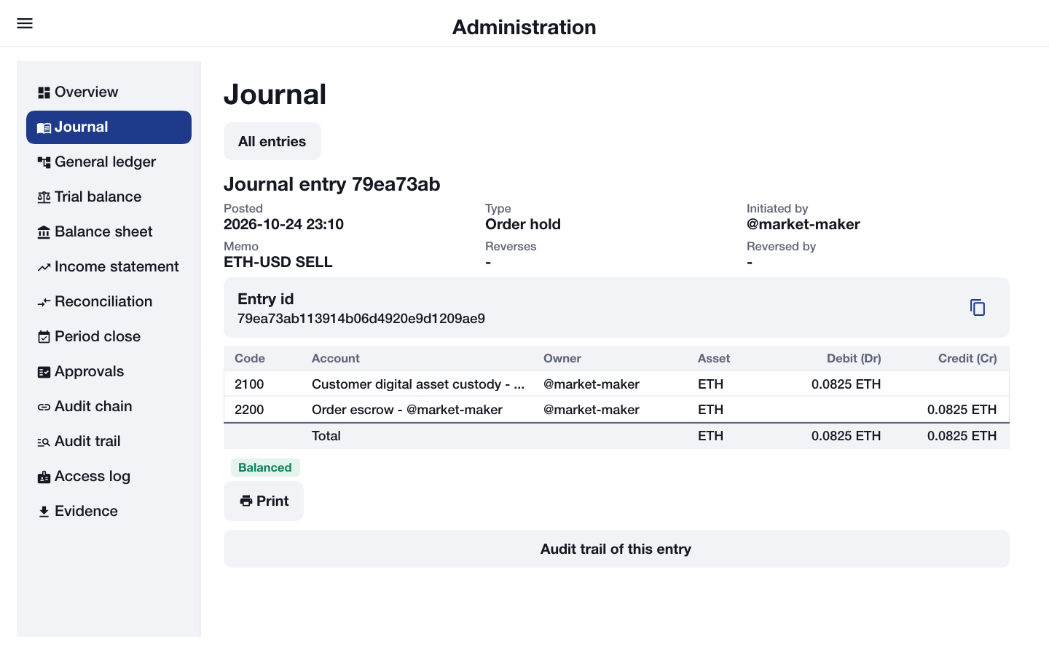1049x655 pixels.
Task: Click Order escrow - @market-maker account
Action: pos(407,410)
